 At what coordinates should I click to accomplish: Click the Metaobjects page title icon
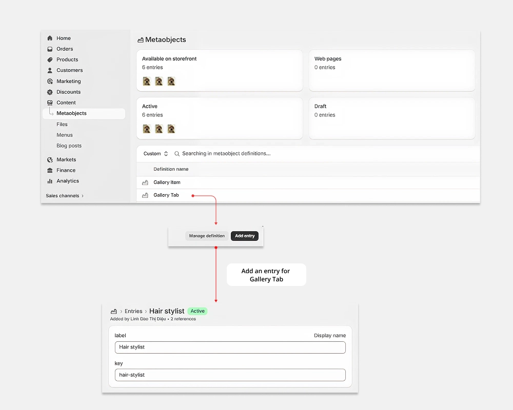pos(141,40)
